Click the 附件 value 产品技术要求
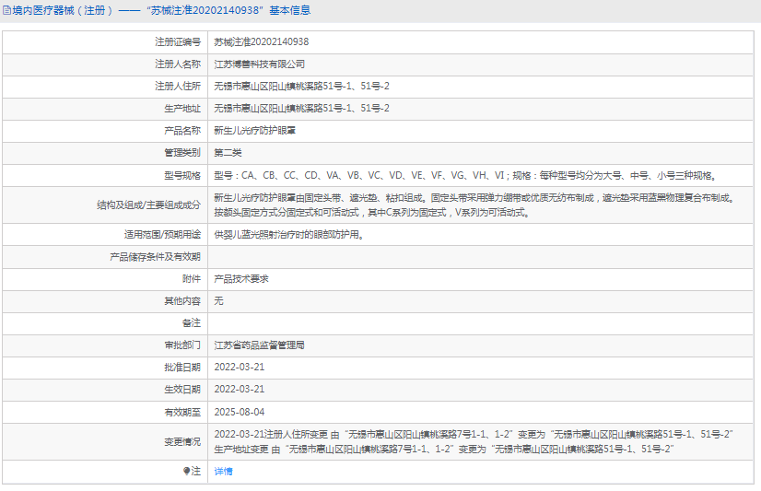The height and width of the screenshot is (491, 761). coord(240,278)
